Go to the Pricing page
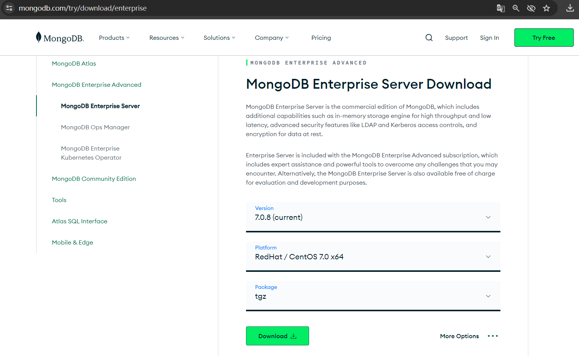This screenshot has height=356, width=579. coord(321,38)
